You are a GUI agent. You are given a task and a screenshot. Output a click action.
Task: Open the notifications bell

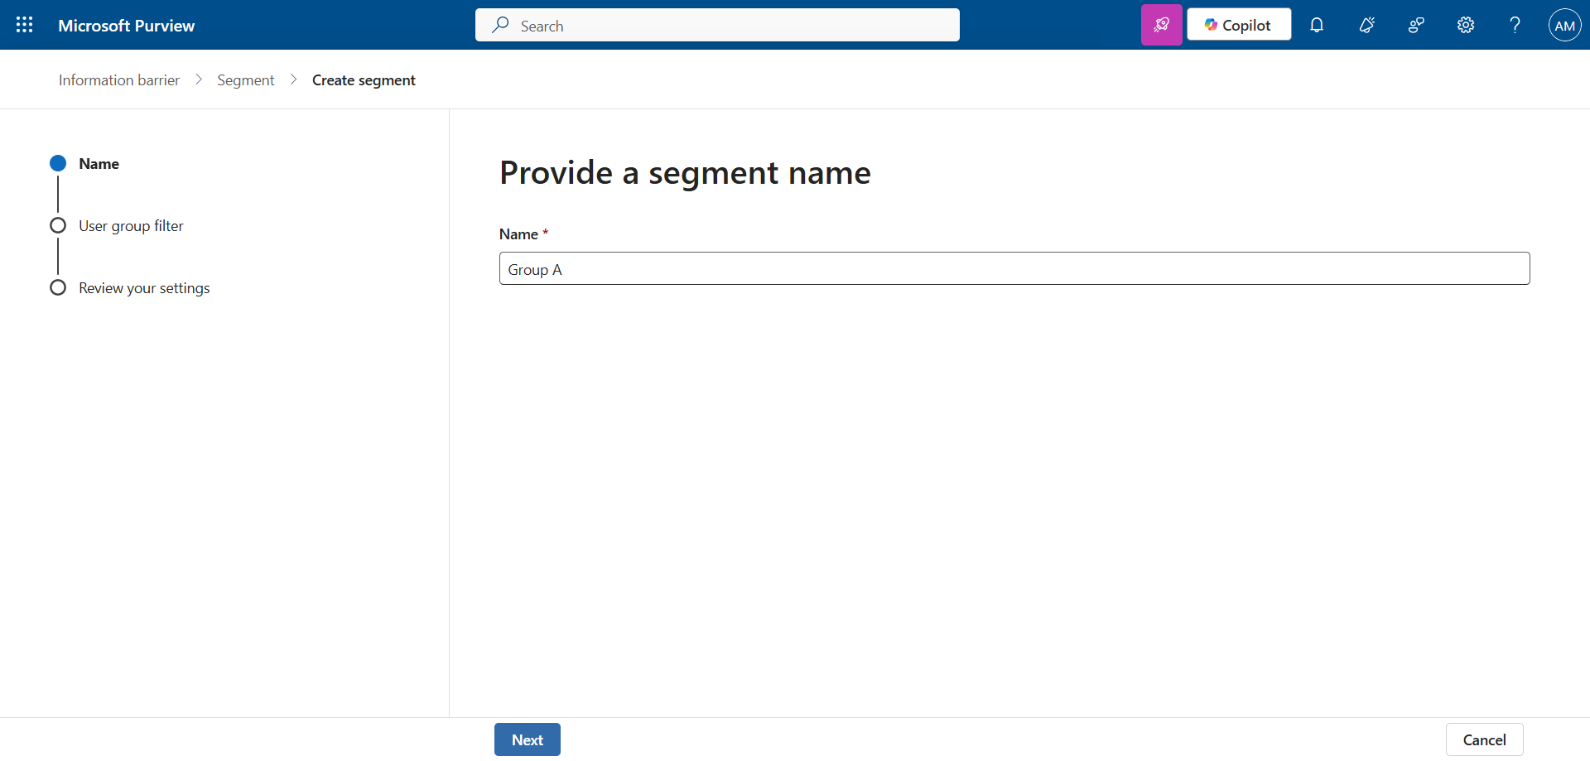[x=1317, y=25]
